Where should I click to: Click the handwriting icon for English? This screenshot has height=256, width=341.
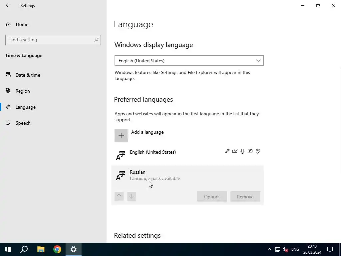pos(250,151)
